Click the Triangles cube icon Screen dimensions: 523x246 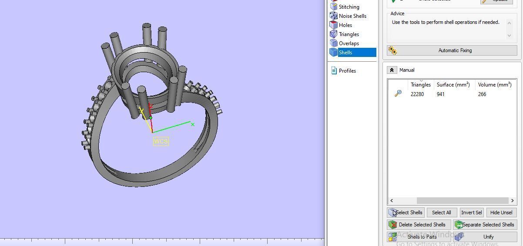[x=333, y=34]
